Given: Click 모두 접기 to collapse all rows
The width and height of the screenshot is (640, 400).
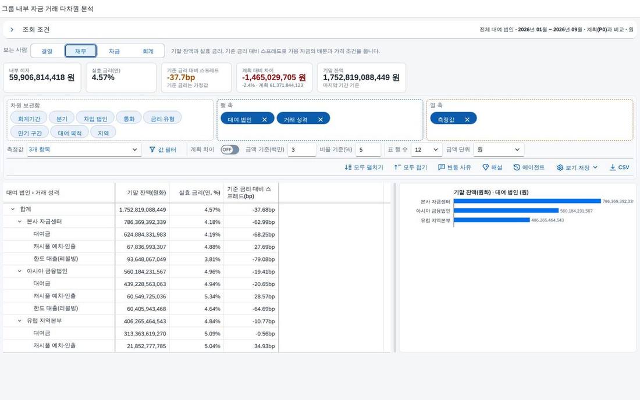Looking at the screenshot, I should coord(411,167).
